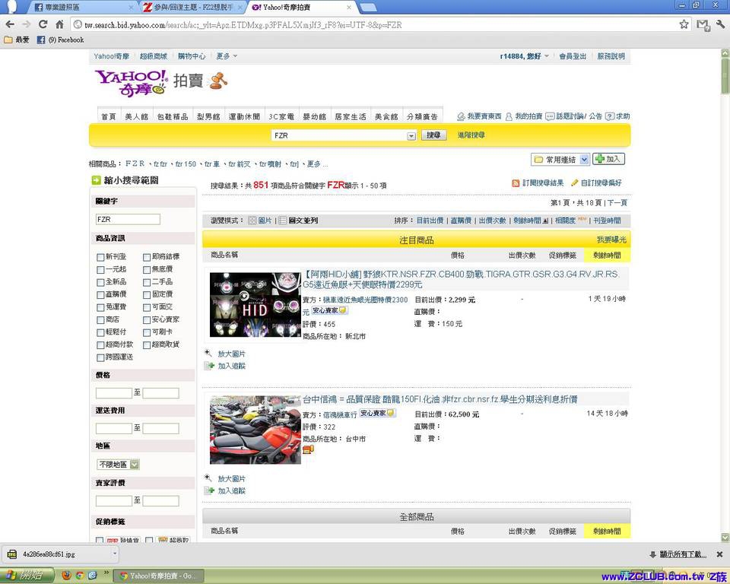
Task: Click magnifier icon under the 台中信鴻 listing
Action: click(208, 478)
